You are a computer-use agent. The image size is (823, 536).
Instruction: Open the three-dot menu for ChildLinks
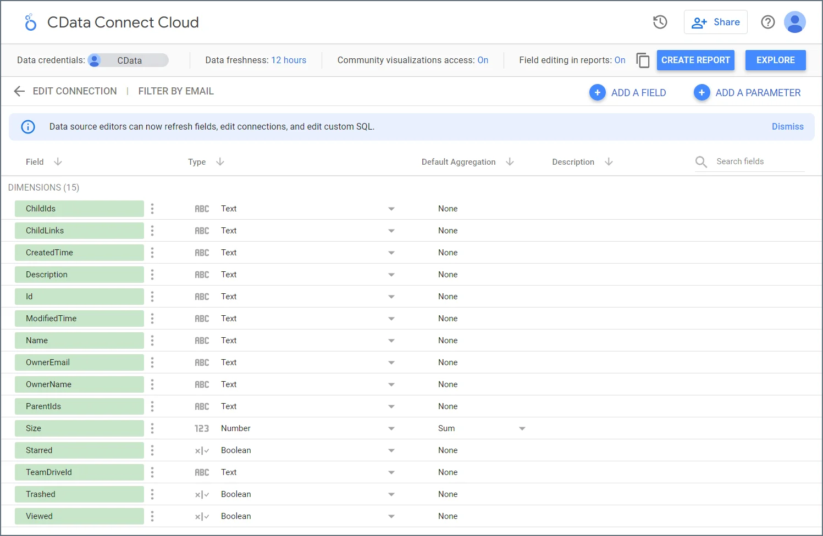152,231
